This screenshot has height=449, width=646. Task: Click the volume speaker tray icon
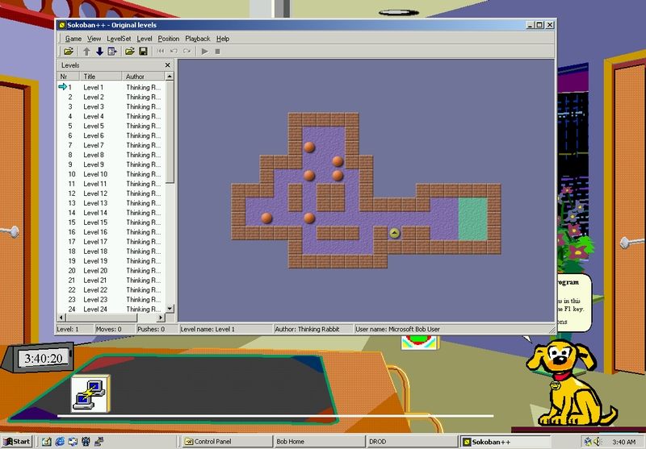pos(598,442)
